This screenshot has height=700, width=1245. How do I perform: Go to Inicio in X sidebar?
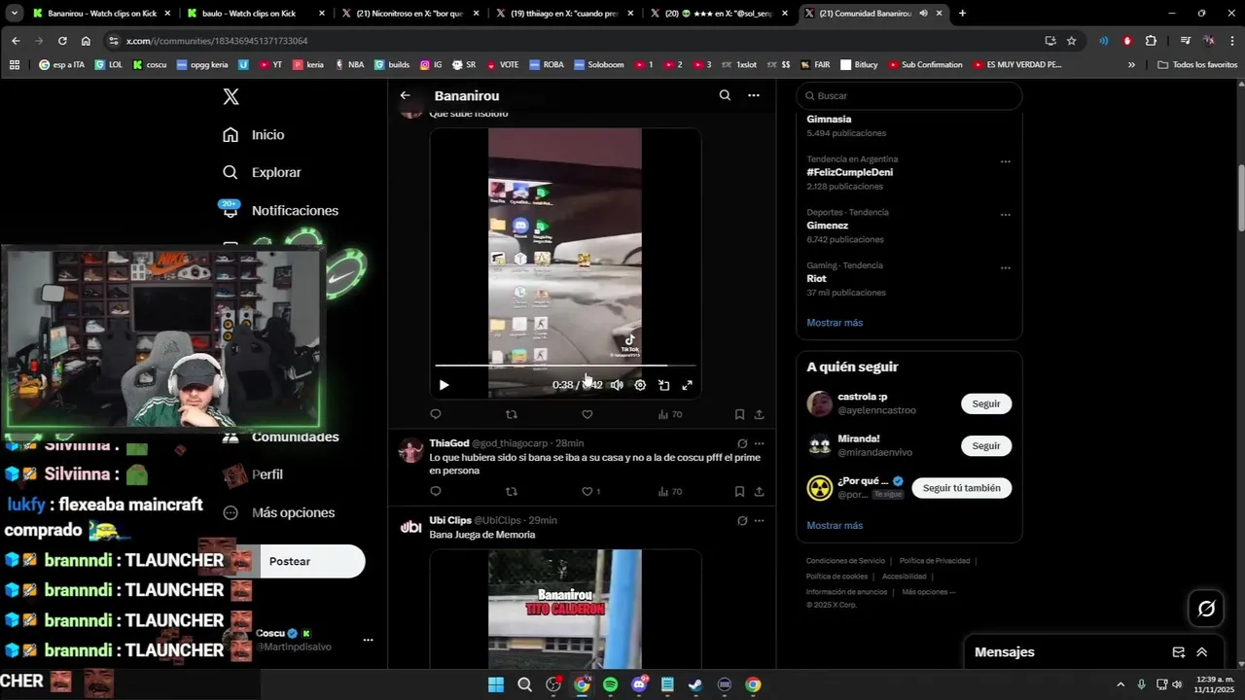pos(254,135)
